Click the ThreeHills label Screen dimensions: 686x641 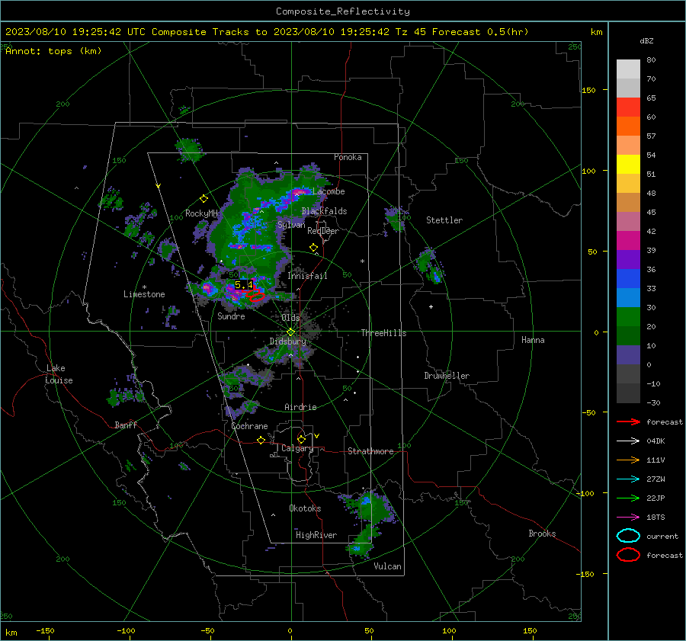click(383, 333)
